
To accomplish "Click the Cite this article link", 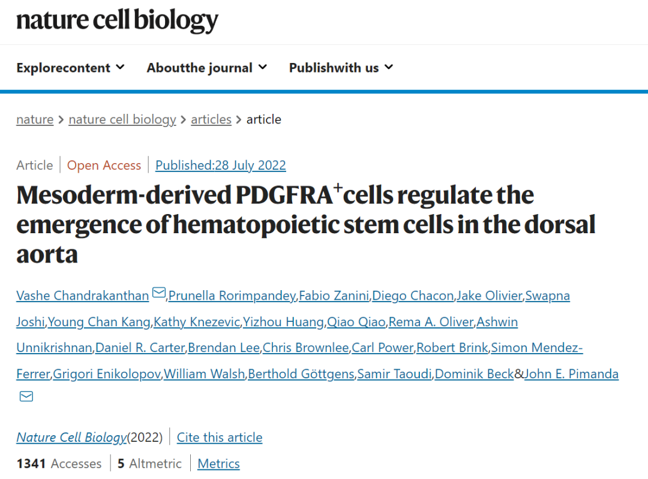I will click(220, 437).
